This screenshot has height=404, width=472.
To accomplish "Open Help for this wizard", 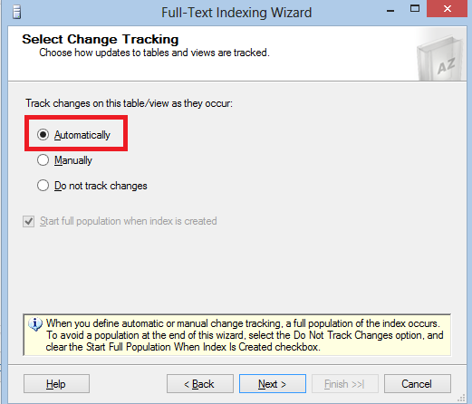I will [56, 384].
